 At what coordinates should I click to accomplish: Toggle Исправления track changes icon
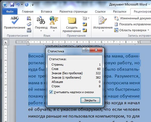pyautogui.click(x=103, y=21)
